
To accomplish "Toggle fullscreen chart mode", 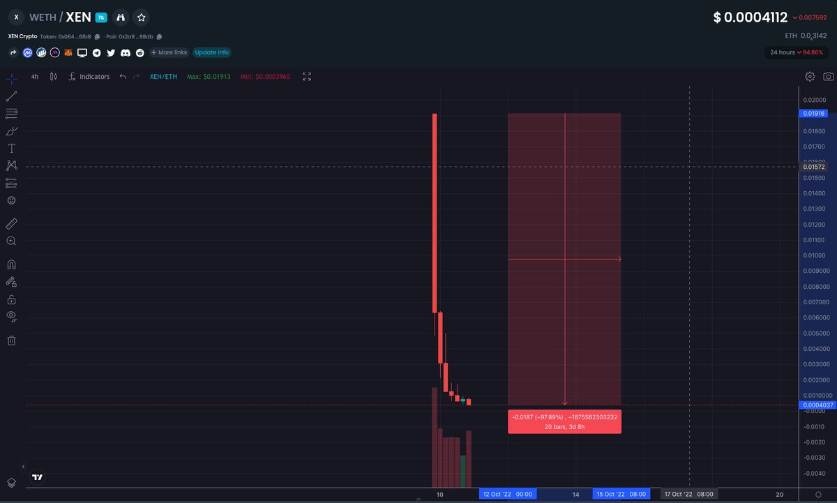I will (306, 77).
